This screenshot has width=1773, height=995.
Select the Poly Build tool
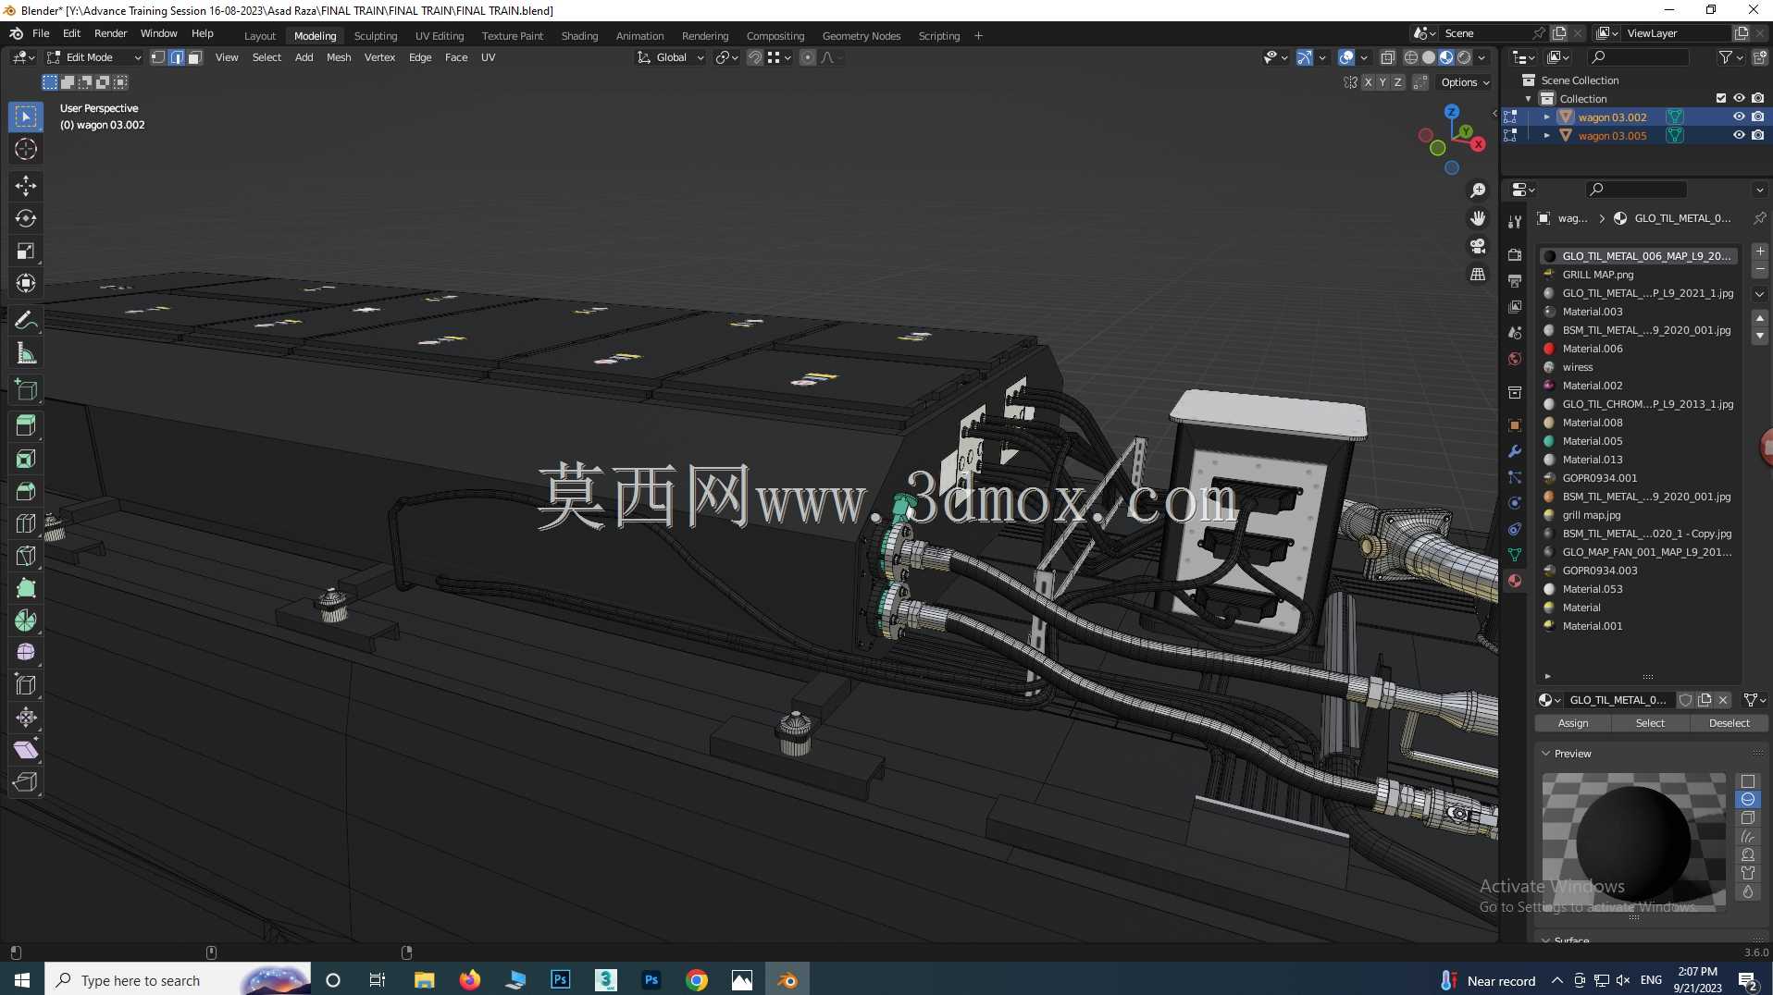tap(26, 588)
